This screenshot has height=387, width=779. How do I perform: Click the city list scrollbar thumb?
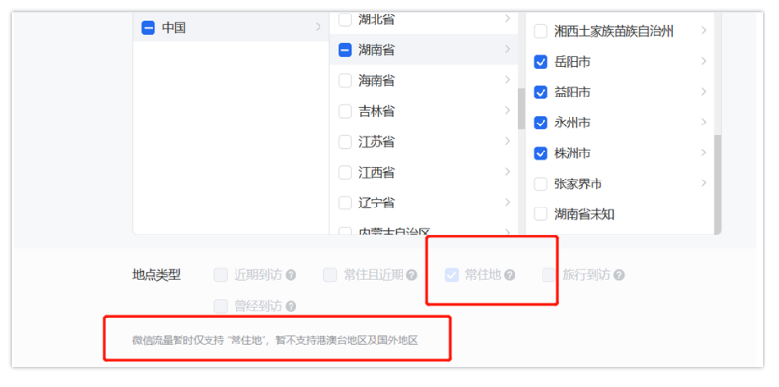[x=717, y=183]
